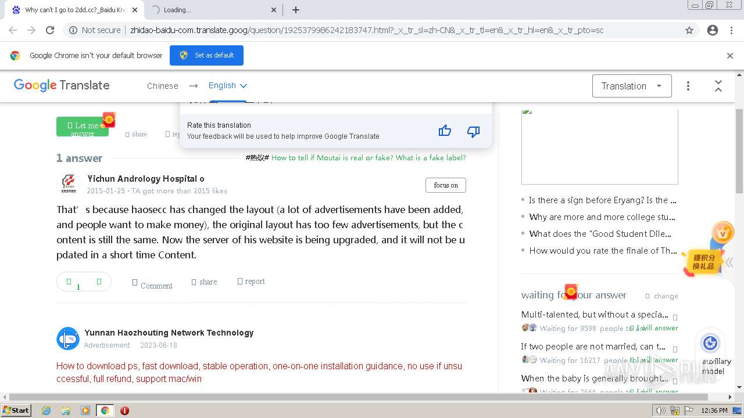The width and height of the screenshot is (744, 418).
Task: Click the taskbar clock showing 12:36 PM
Action: tap(714, 410)
